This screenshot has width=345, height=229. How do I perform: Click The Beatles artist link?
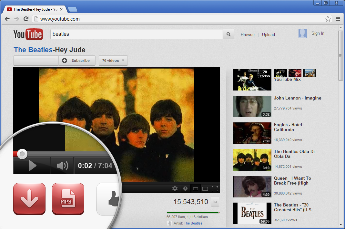[x=193, y=223]
